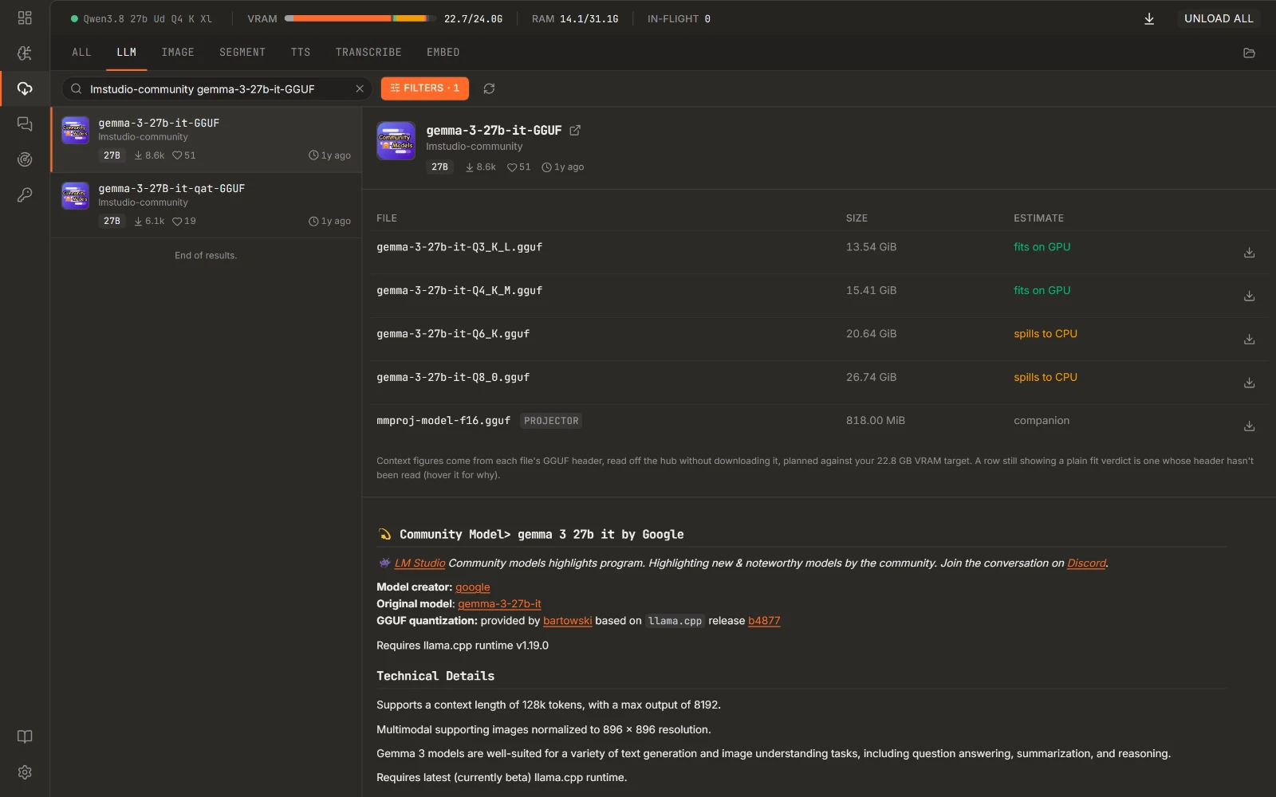Open the dashboard grid icon in sidebar
Image resolution: width=1276 pixels, height=797 pixels.
[x=25, y=18]
